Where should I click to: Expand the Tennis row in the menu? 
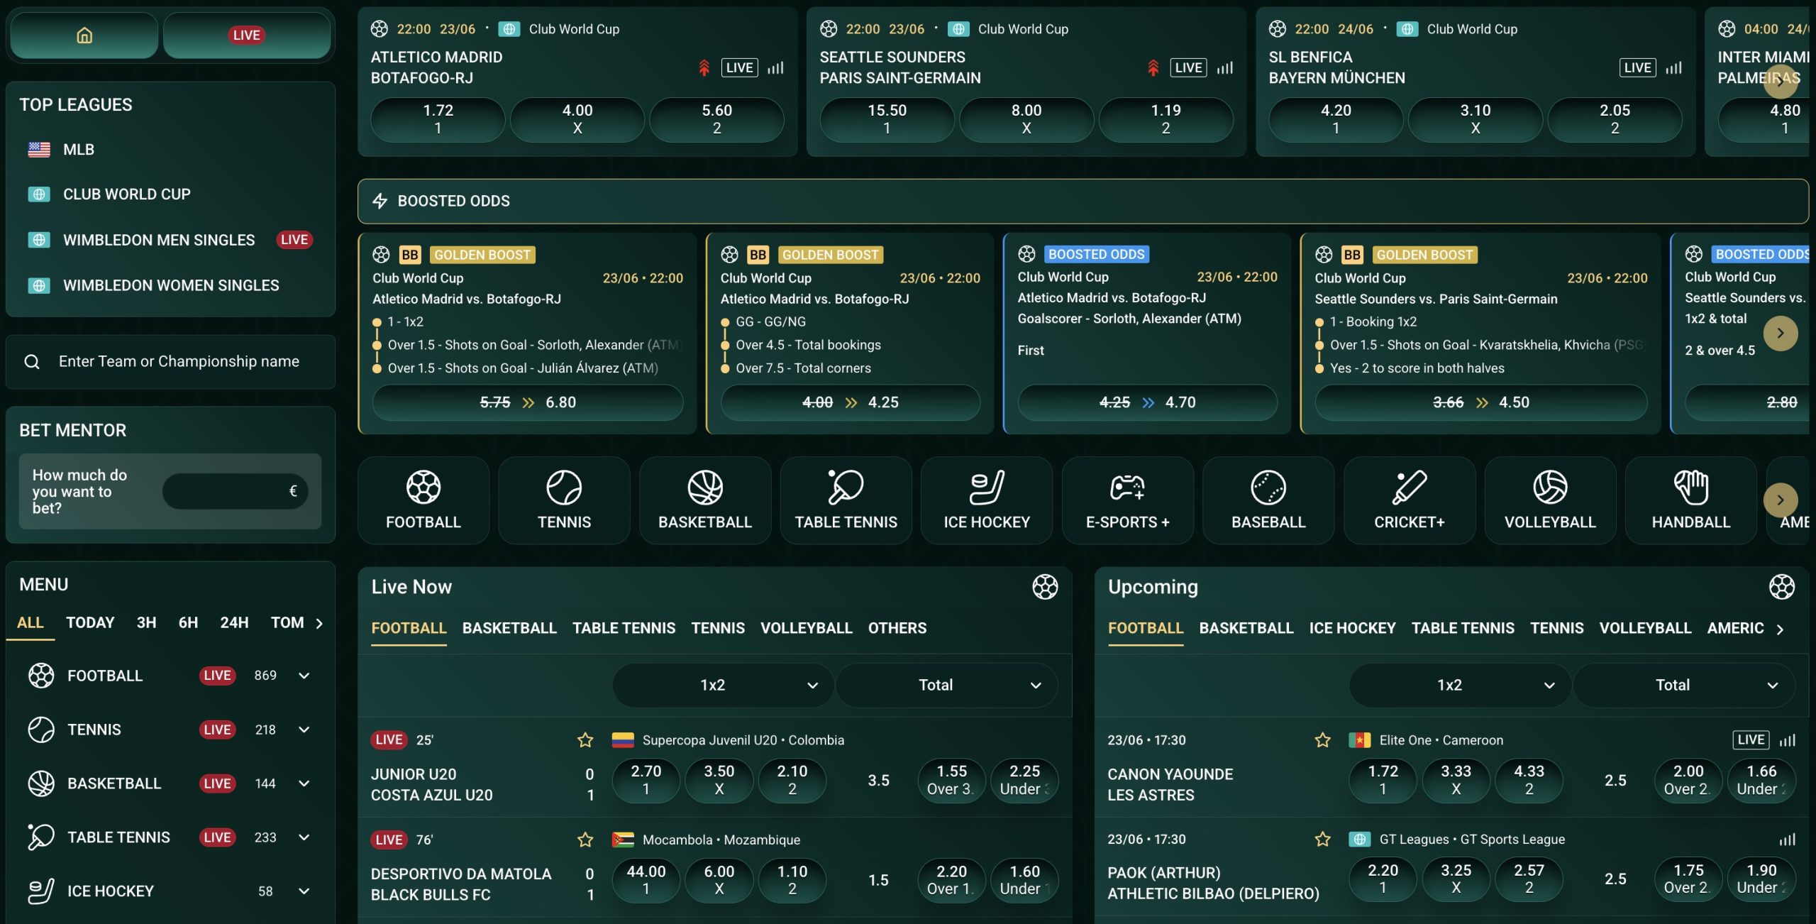(x=304, y=730)
